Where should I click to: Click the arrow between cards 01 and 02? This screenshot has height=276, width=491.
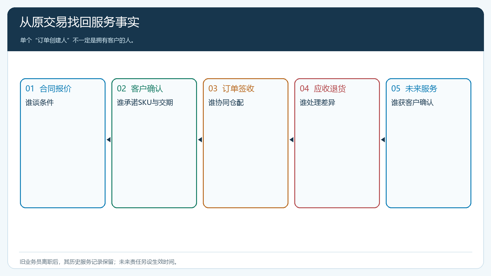(109, 140)
